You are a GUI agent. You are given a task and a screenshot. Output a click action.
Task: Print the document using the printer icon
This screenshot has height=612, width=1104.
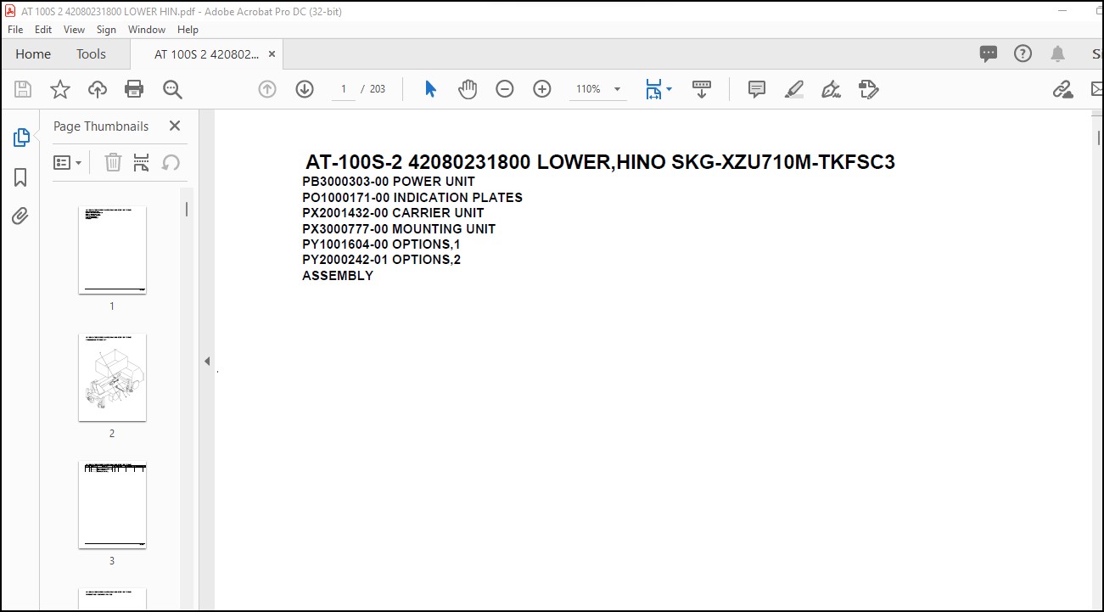click(x=134, y=89)
